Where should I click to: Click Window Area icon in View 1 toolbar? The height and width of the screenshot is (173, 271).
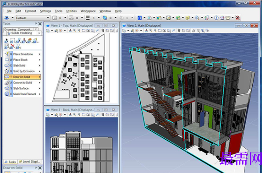[83, 31]
